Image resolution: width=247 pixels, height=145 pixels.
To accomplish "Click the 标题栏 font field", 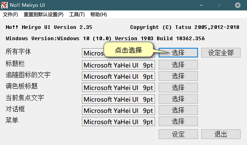I will pos(118,65).
